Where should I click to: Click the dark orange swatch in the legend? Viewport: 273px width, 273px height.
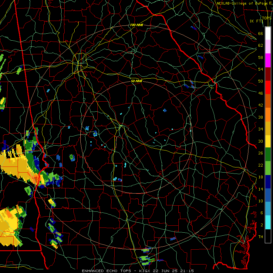pos(268,101)
